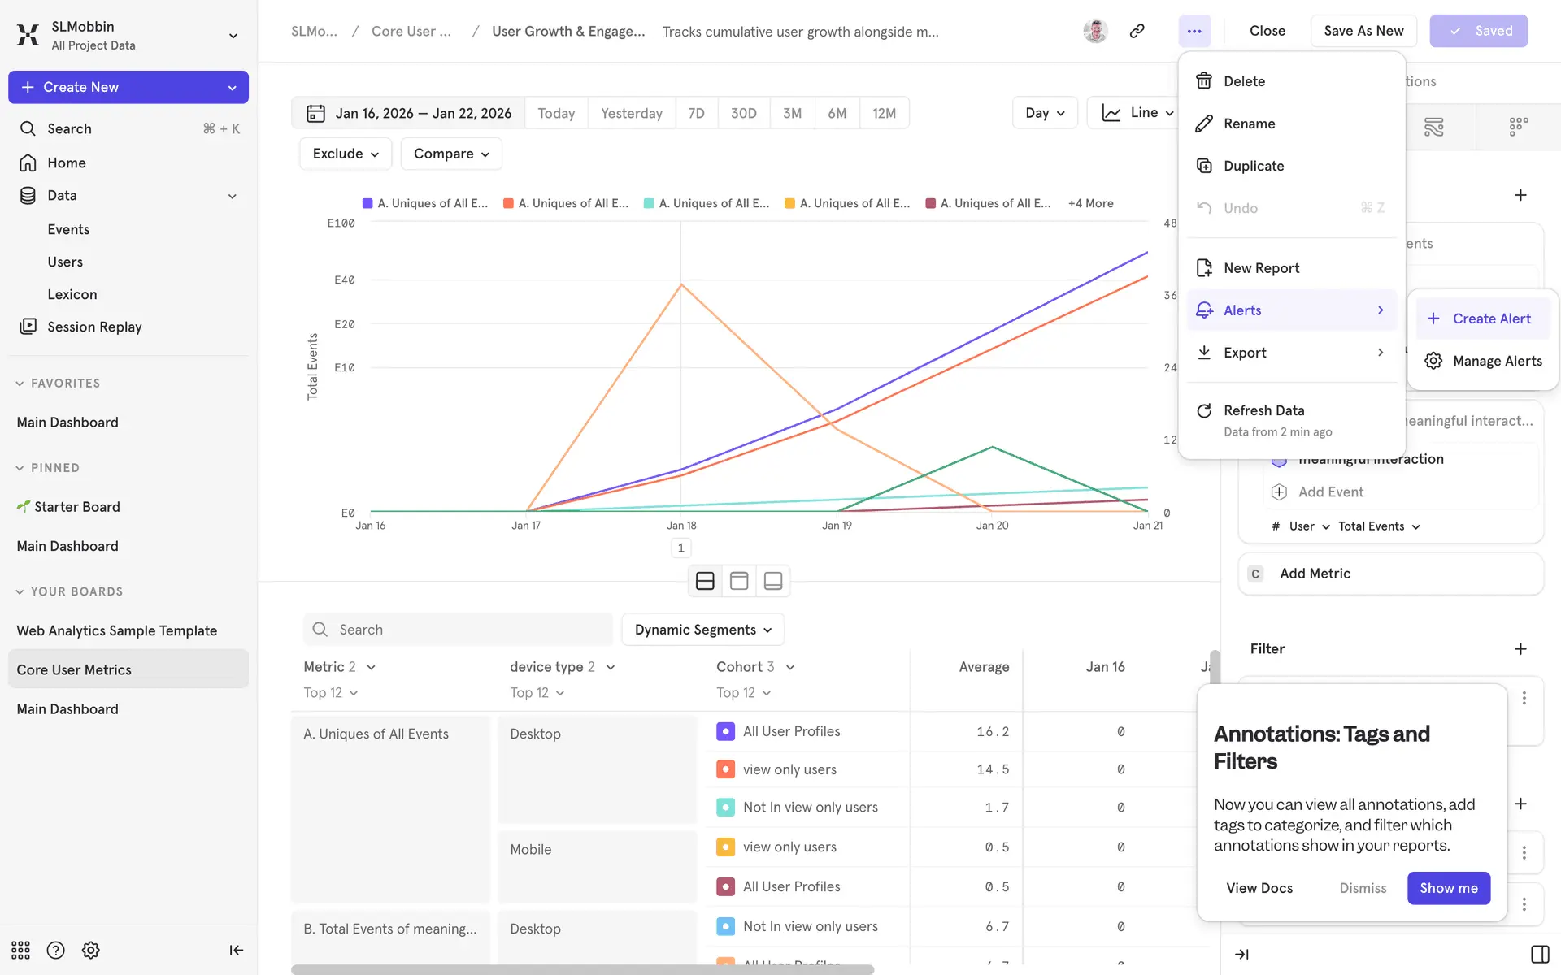Image resolution: width=1561 pixels, height=975 pixels.
Task: Expand the Dynamic Segments dropdown
Action: click(702, 630)
